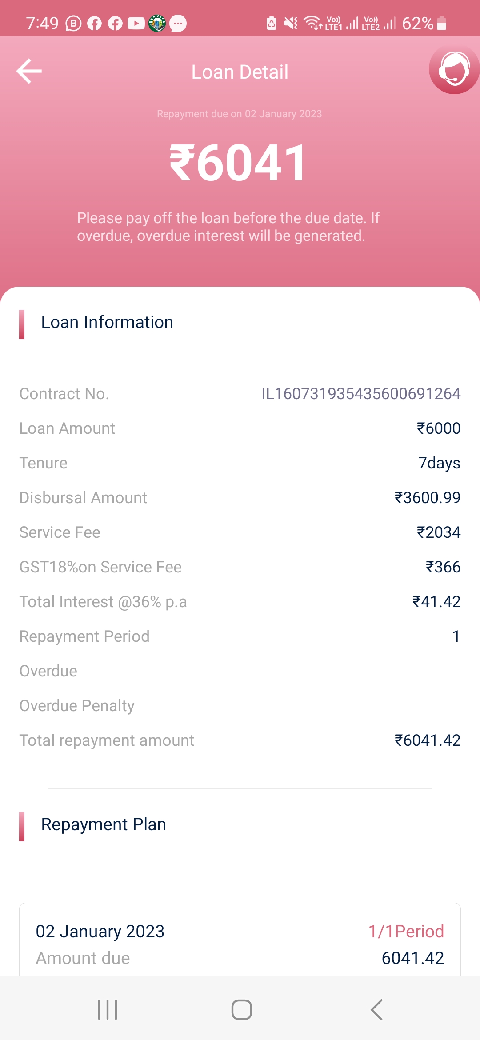Tap the back arrow in Loan Detail header

(x=29, y=71)
